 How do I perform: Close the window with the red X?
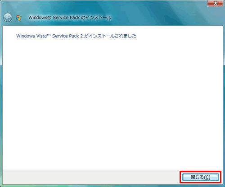(x=216, y=3)
